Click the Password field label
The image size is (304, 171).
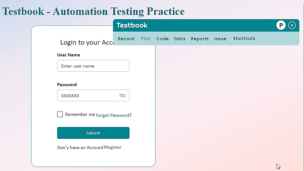(67, 85)
